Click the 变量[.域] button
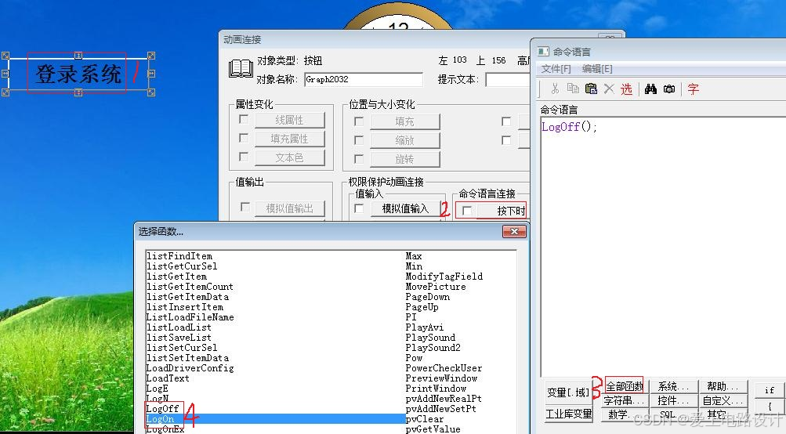786x434 pixels. point(568,392)
